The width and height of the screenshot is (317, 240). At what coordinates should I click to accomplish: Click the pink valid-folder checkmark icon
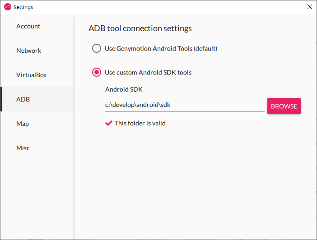tap(108, 123)
